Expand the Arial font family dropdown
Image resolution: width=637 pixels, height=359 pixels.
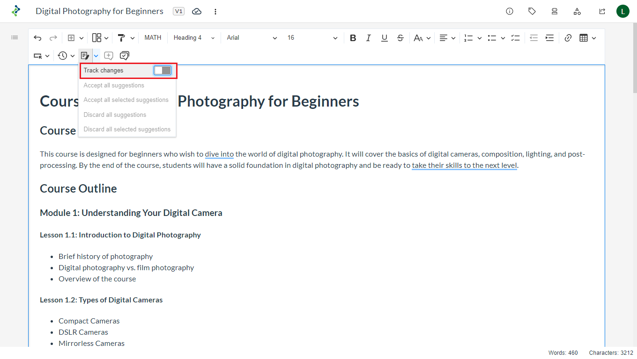252,38
